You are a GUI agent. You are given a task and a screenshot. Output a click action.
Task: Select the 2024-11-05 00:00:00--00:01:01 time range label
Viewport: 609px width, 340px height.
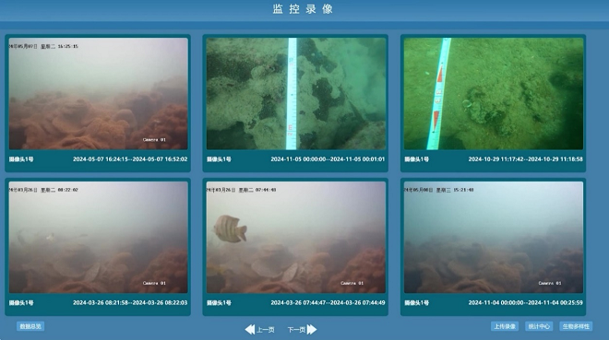click(x=328, y=159)
